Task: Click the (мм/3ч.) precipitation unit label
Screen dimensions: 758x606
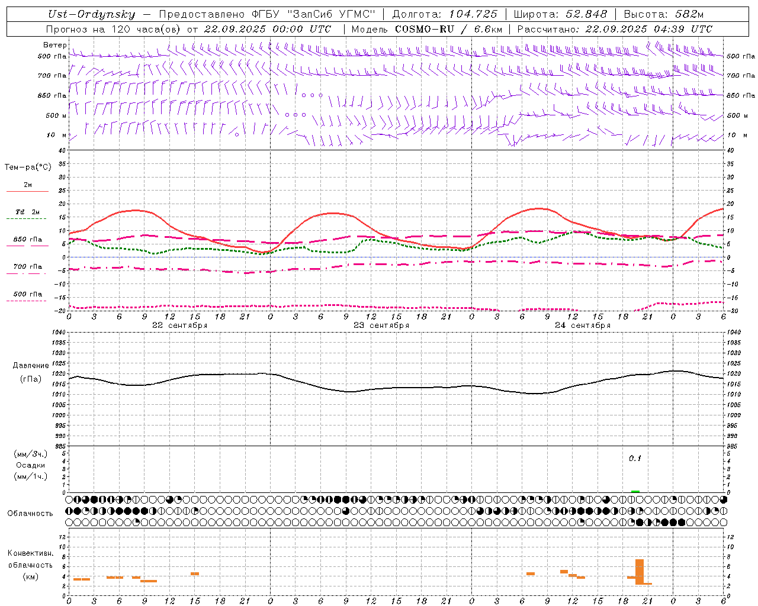Action: [x=31, y=454]
